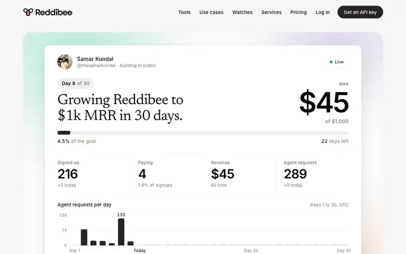Image resolution: width=406 pixels, height=254 pixels.
Task: Click 'Agent requests per day' chart title
Action: 84,204
